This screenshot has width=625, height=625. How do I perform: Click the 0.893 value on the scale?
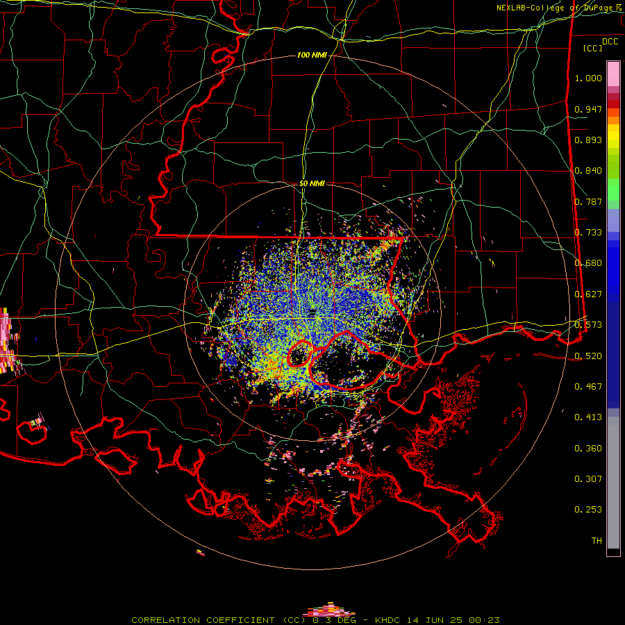click(x=588, y=140)
